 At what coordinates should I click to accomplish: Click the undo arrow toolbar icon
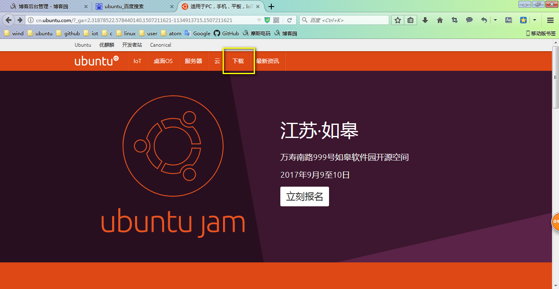[484, 20]
